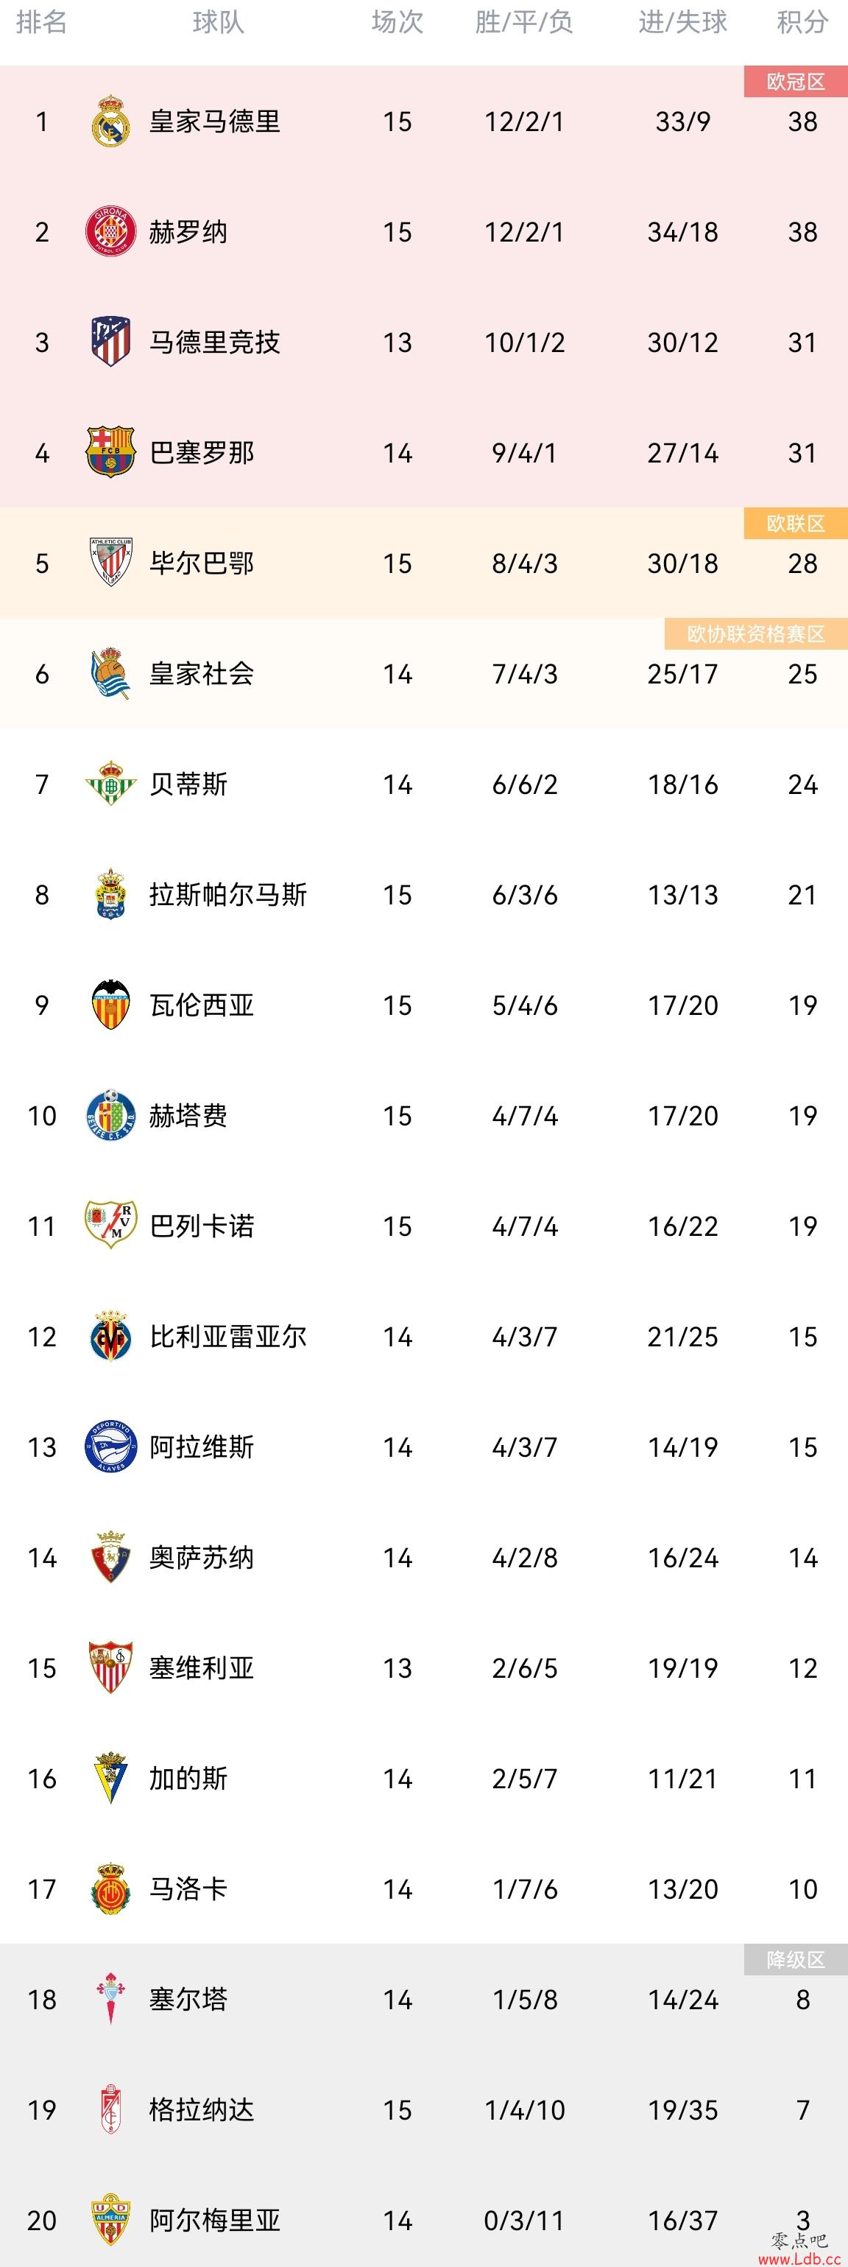Tap the 降级区 zone tag

pos(796,1960)
